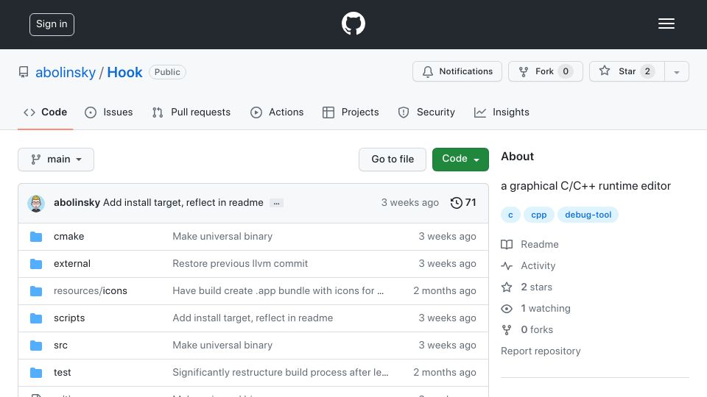Open the main branch selector dropdown
Image resolution: width=707 pixels, height=397 pixels.
pyautogui.click(x=56, y=160)
